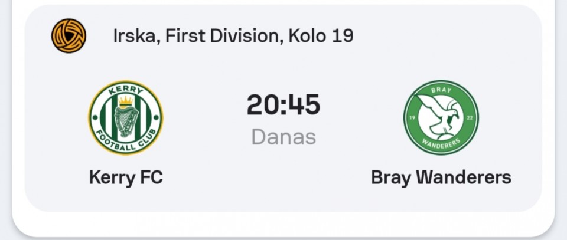Select the Bray Wanderers team name
The image size is (567, 240).
pos(441,177)
